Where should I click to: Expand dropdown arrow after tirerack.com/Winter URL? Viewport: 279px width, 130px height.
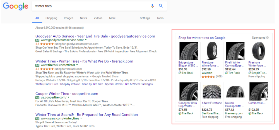(x=77, y=65)
